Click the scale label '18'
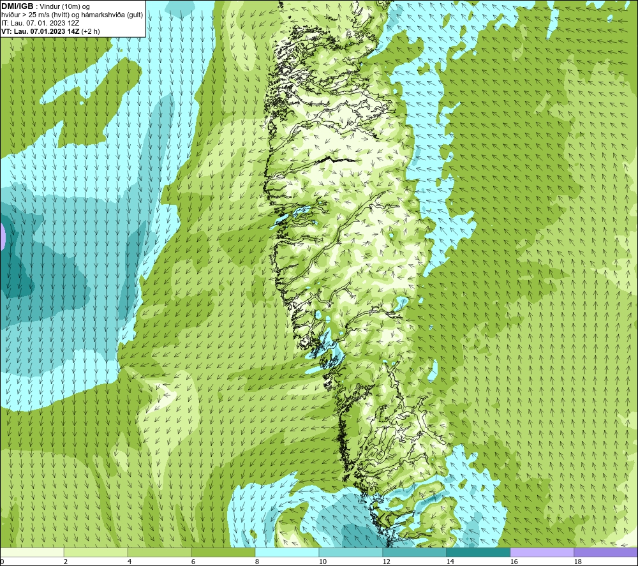Image resolution: width=638 pixels, height=566 pixels. [577, 562]
